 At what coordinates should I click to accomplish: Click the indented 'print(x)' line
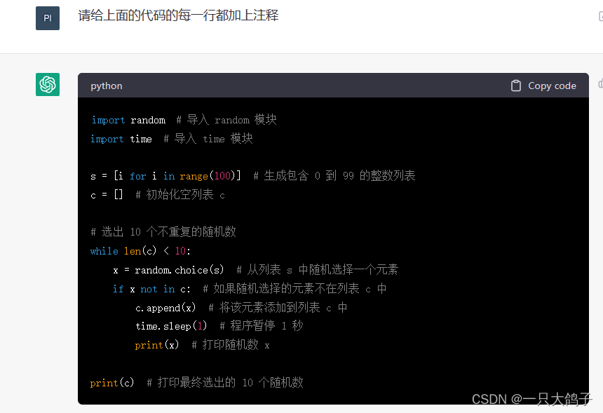pyautogui.click(x=157, y=345)
